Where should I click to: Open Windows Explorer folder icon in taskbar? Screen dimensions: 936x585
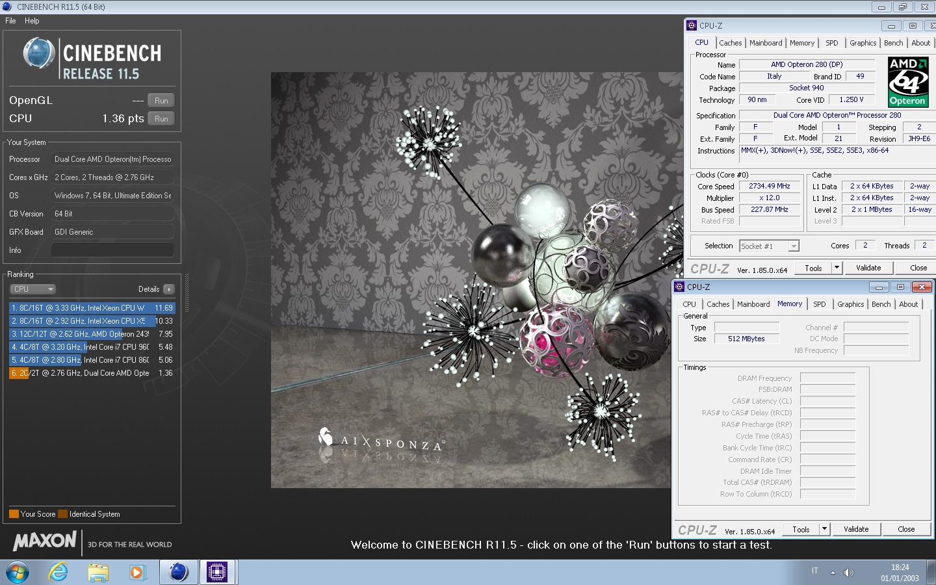click(98, 573)
